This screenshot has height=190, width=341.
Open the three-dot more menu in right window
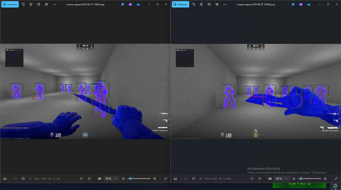pyautogui.click(x=225, y=4)
